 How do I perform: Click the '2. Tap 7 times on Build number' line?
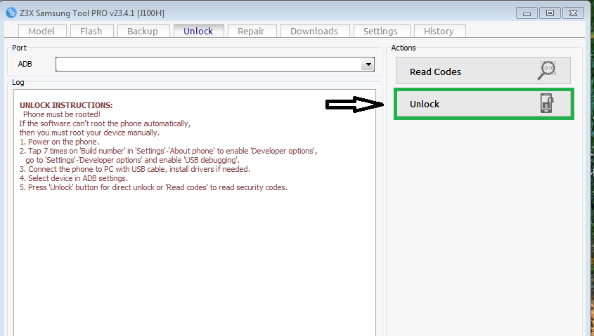(x=168, y=152)
